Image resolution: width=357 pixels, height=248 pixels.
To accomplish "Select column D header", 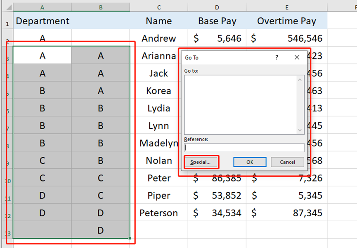I will (x=217, y=7).
